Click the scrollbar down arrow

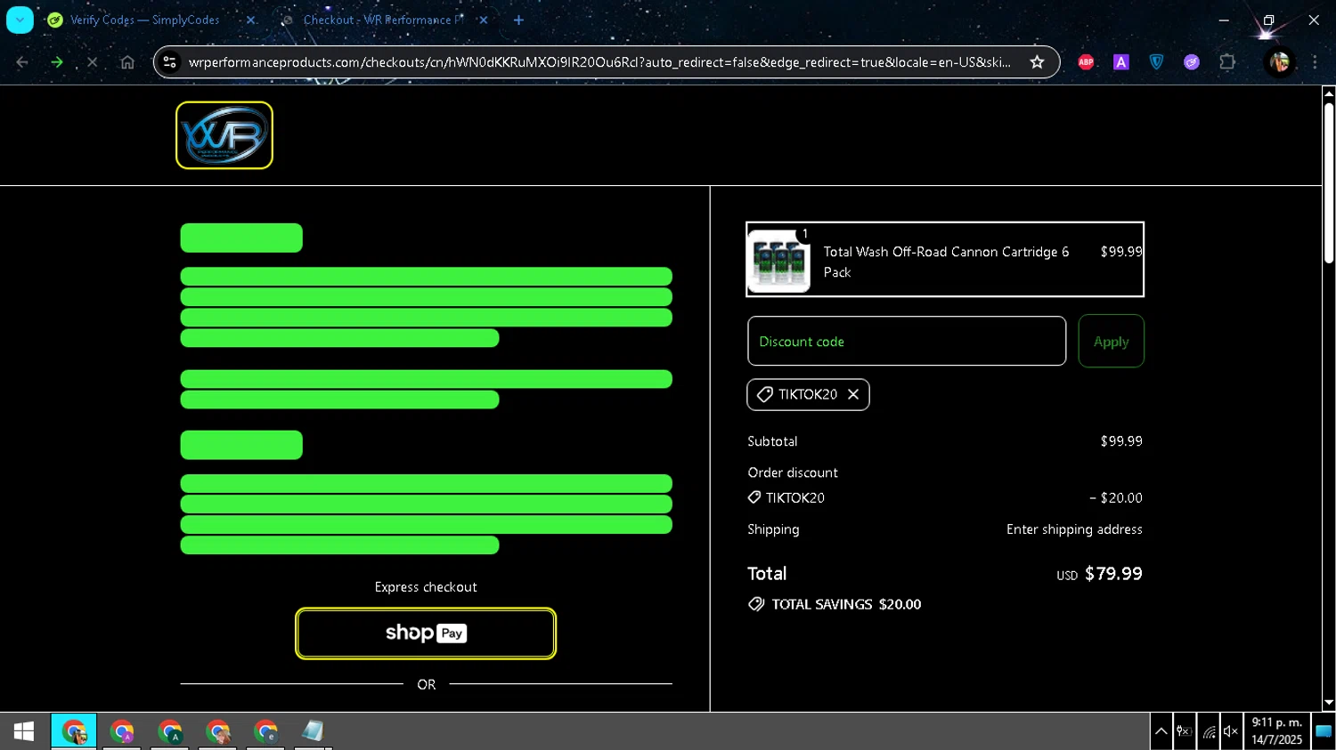[1329, 703]
